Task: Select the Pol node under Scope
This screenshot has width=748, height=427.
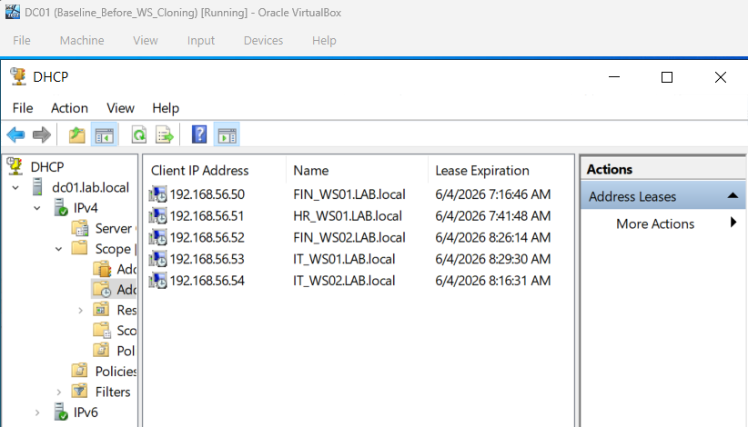Action: pos(126,352)
